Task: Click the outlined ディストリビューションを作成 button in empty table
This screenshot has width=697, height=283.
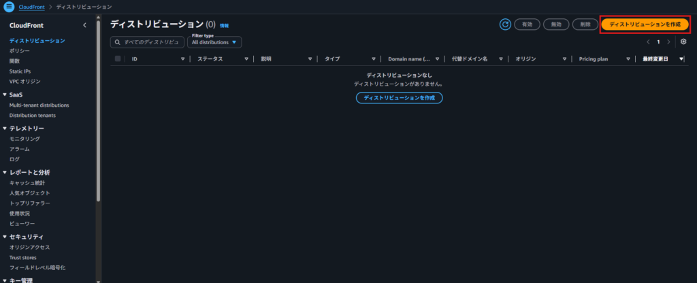Action: 399,98
